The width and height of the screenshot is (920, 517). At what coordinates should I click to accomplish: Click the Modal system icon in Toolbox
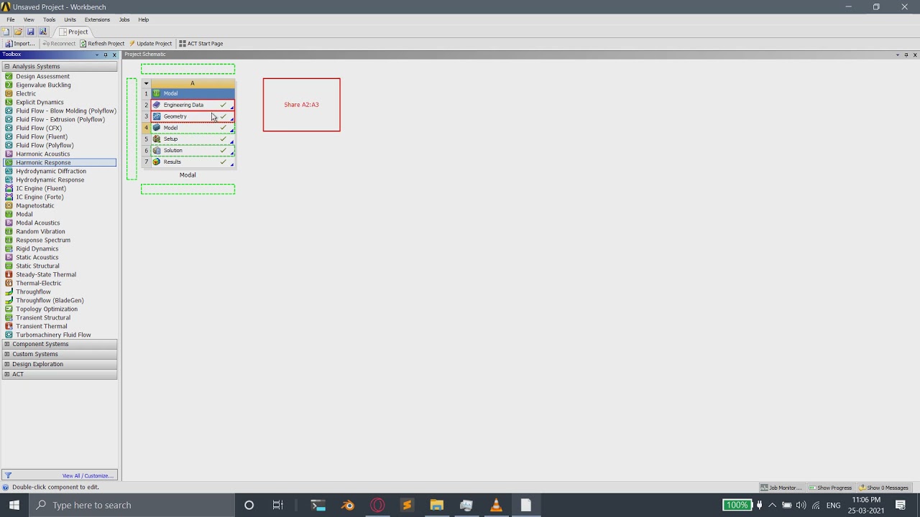(9, 214)
